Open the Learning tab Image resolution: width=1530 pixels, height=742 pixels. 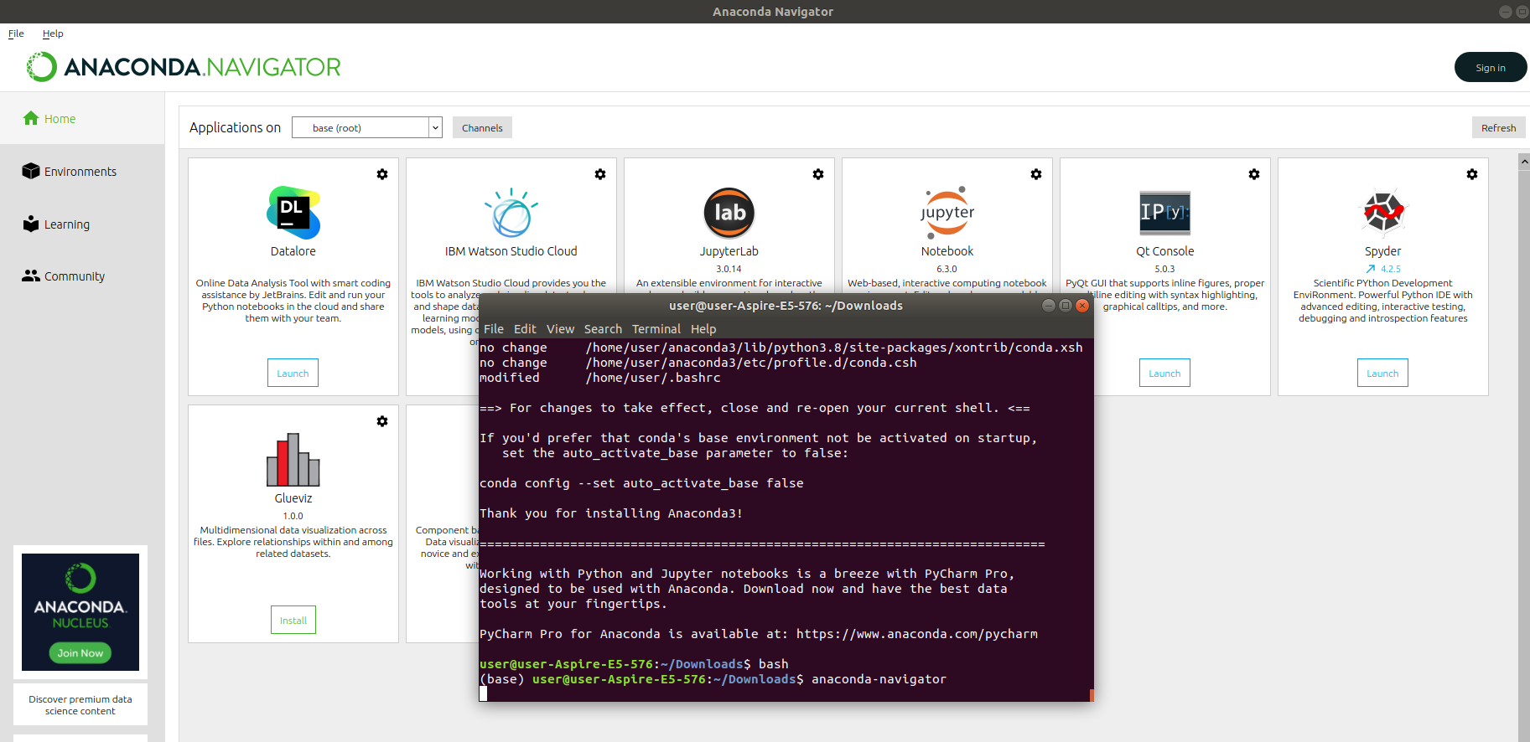[82, 224]
